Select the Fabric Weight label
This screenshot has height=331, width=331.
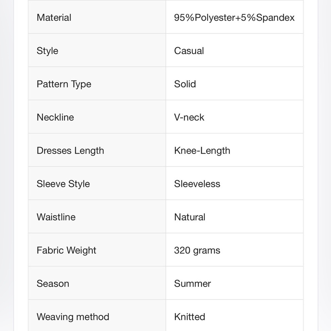(66, 251)
